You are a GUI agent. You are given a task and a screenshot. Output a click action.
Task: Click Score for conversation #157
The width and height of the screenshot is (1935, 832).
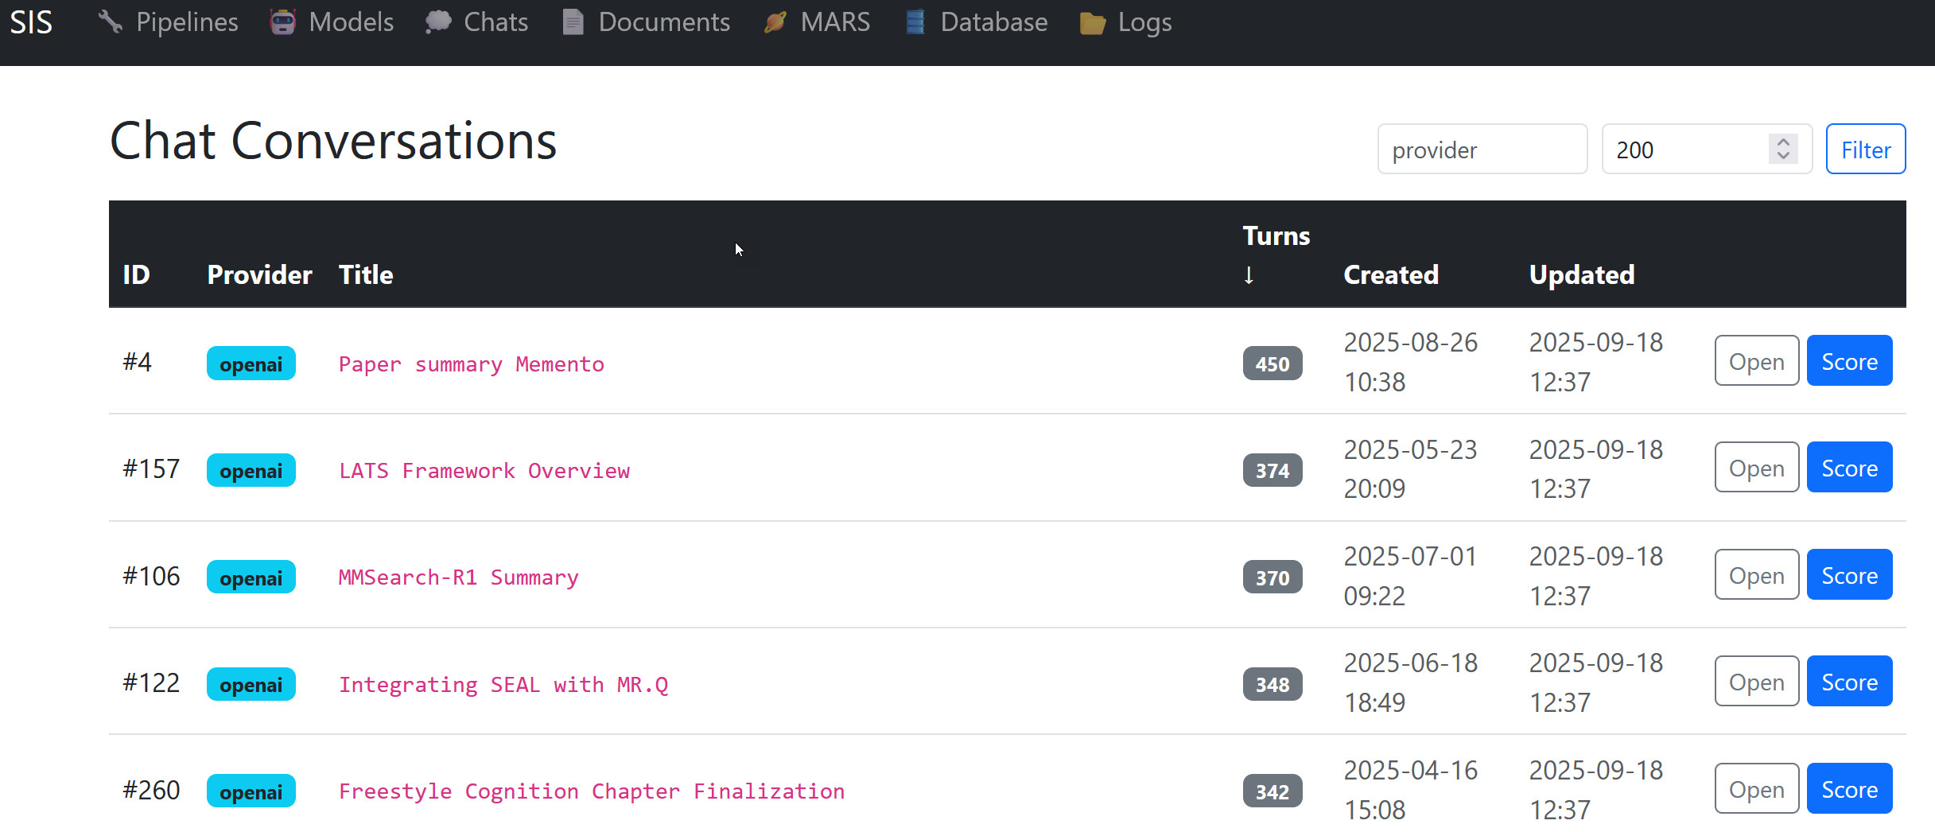pyautogui.click(x=1848, y=468)
